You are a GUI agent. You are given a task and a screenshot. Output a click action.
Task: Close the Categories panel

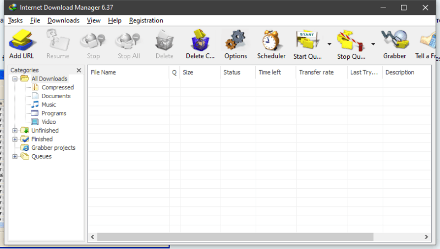tap(79, 70)
